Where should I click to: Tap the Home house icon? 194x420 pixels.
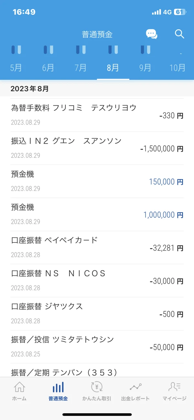pyautogui.click(x=19, y=387)
